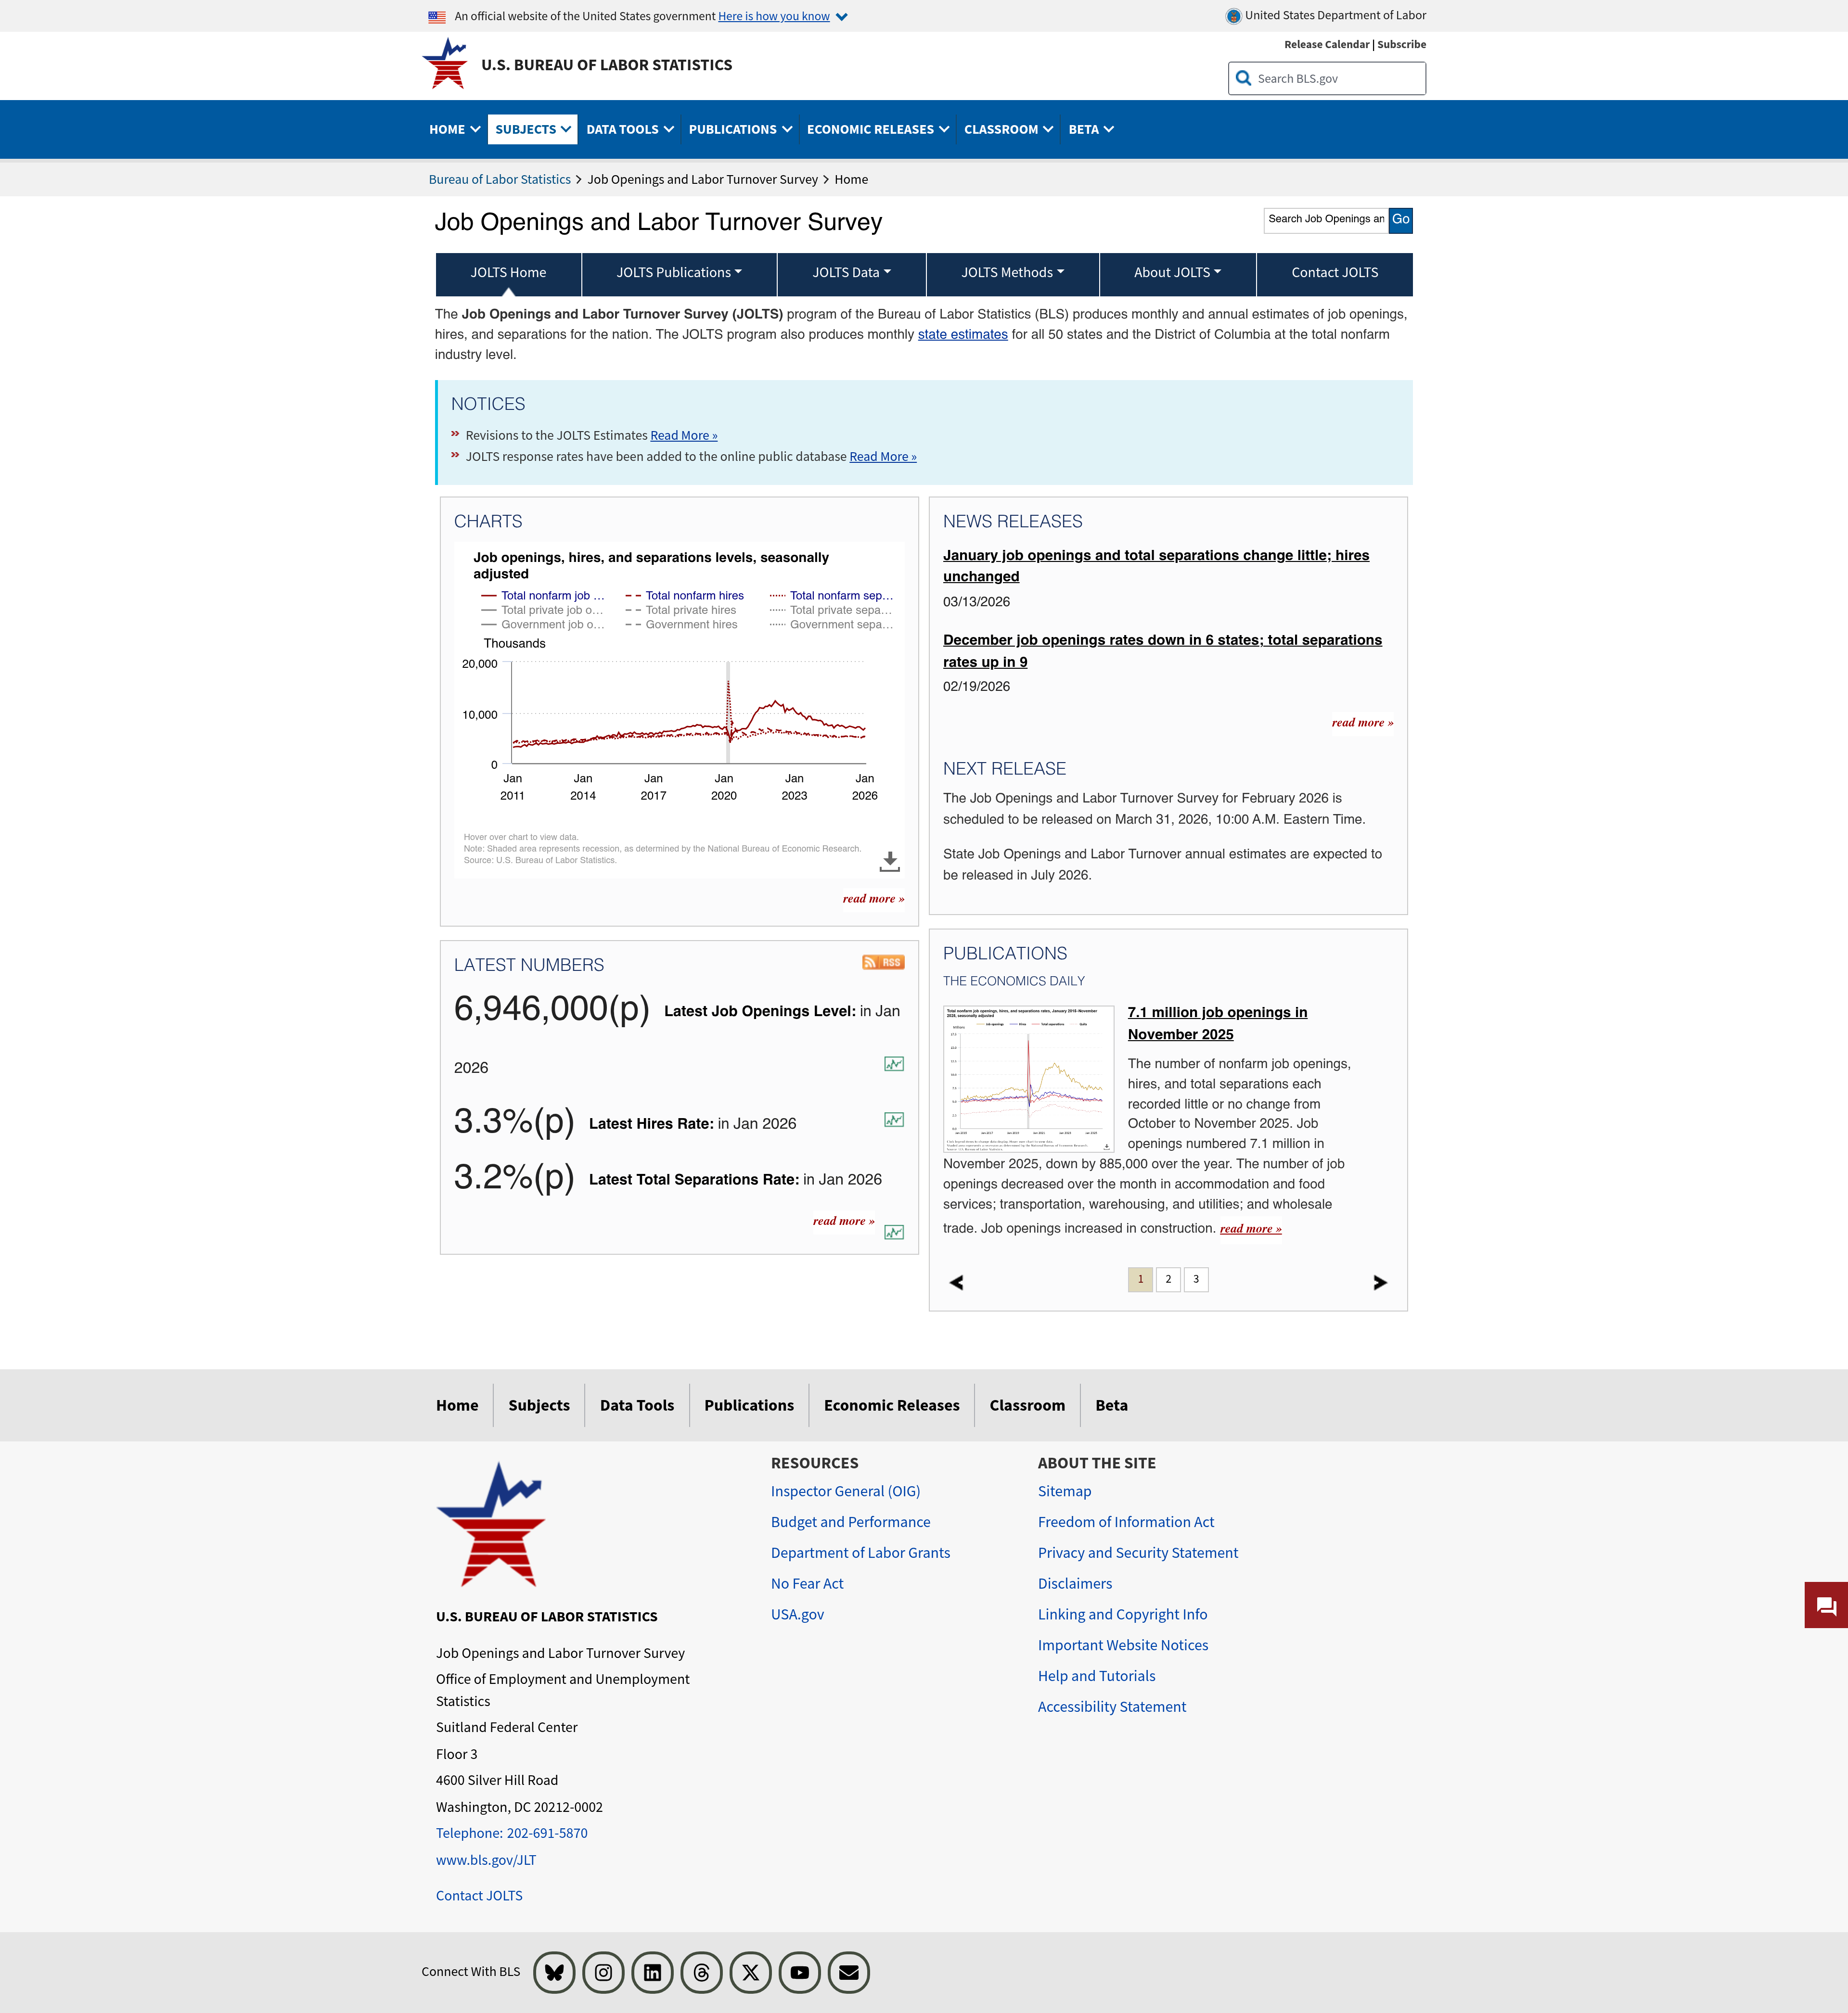This screenshot has width=1848, height=2013.
Task: Open the Economics Daily chart thumbnail
Action: (1028, 1080)
